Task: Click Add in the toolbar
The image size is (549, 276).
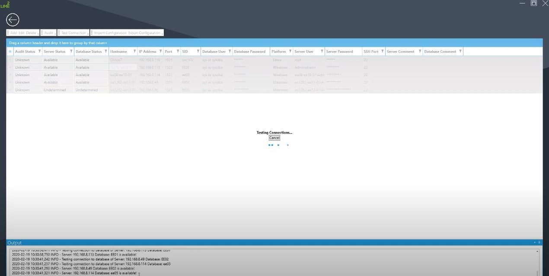Action: coord(13,33)
